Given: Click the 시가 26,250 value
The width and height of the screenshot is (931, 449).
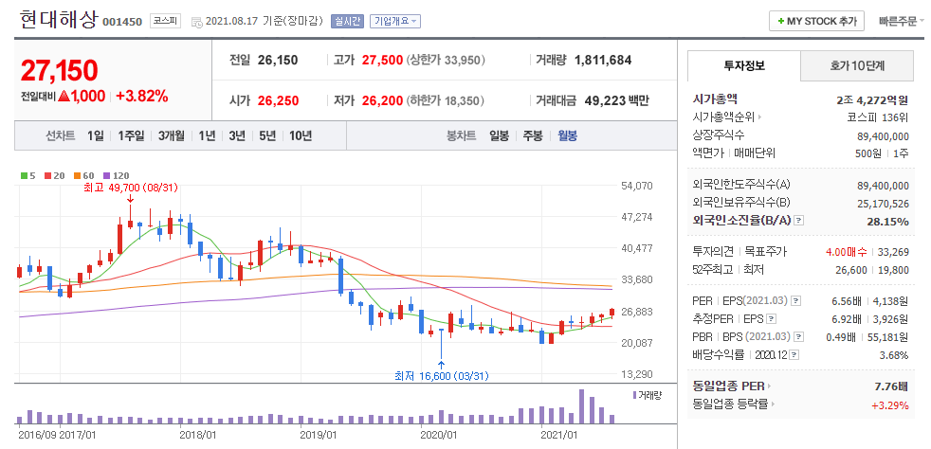Looking at the screenshot, I should tap(279, 100).
